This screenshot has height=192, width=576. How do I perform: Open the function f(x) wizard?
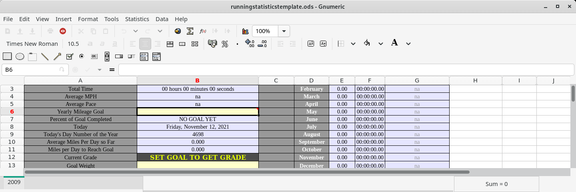(x=203, y=31)
